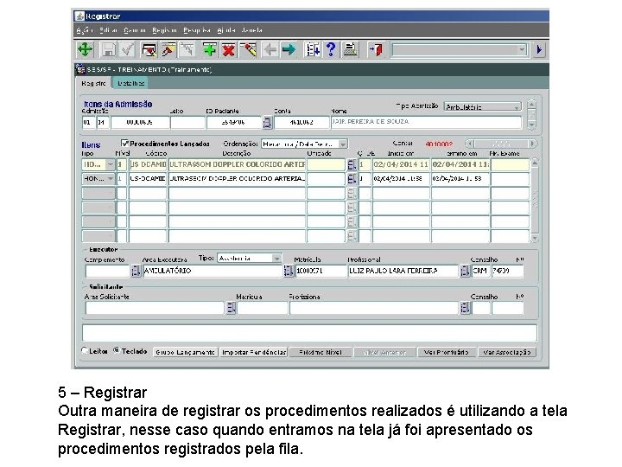This screenshot has width=622, height=467.
Task: Click the blue go arrow beside toolbar combo
Action: point(539,50)
